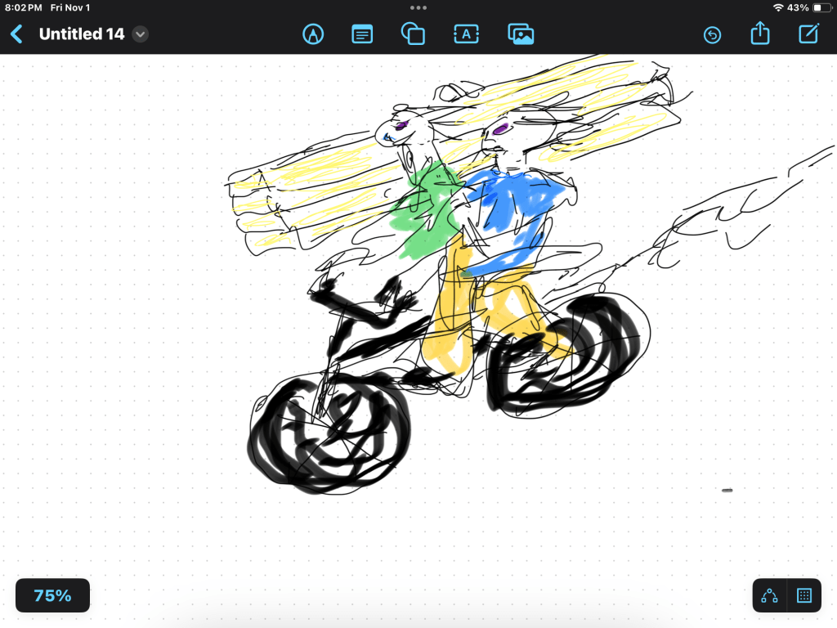Expand the chevron next to Untitled 14
This screenshot has height=628, width=837.
(141, 34)
